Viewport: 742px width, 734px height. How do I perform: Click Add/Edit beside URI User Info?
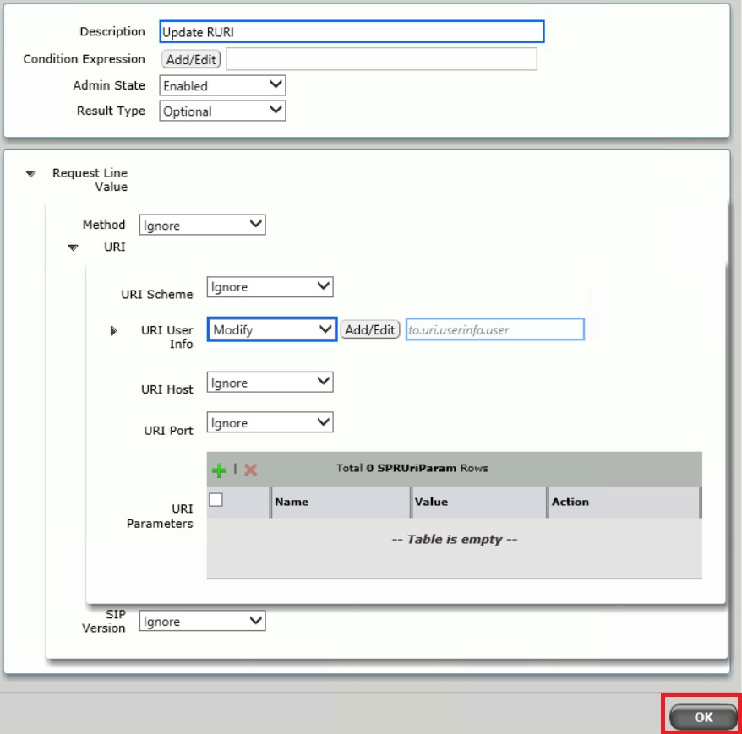pos(370,329)
